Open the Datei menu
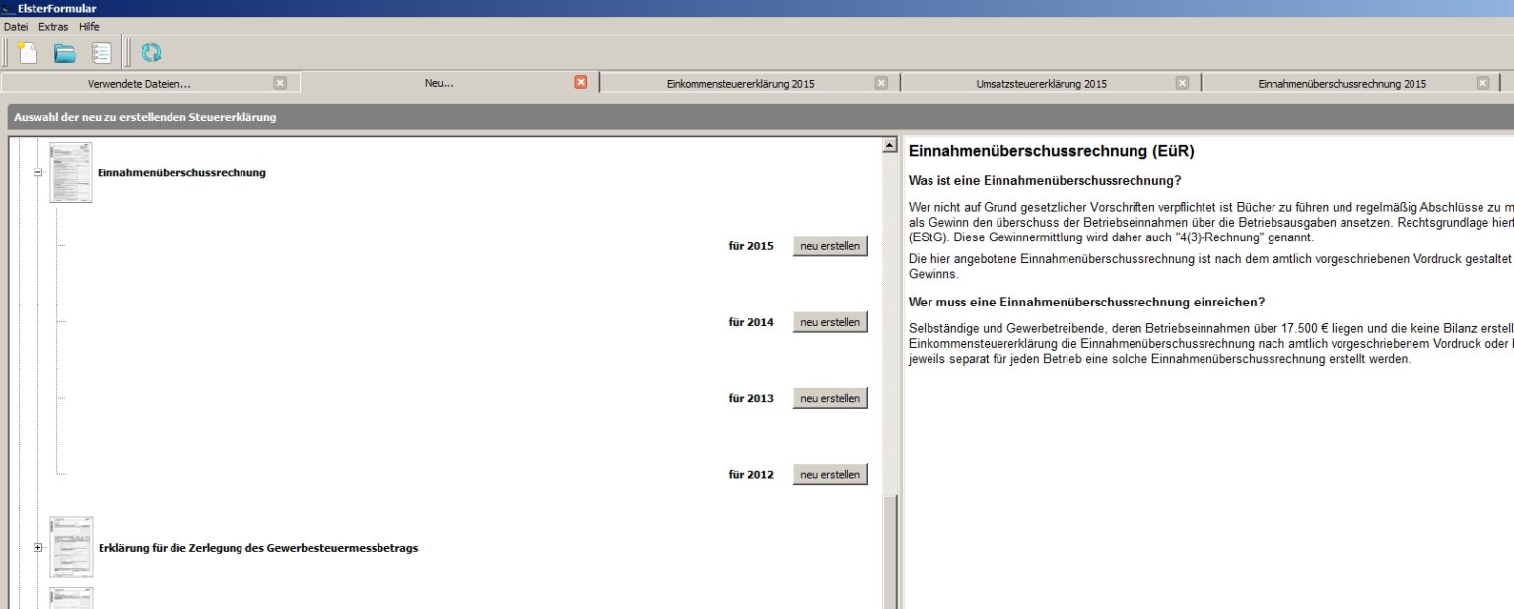1514x609 pixels. coord(16,27)
